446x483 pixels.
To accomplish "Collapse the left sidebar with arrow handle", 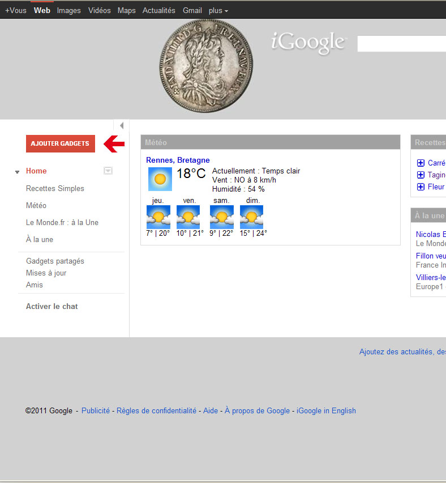I will (121, 125).
